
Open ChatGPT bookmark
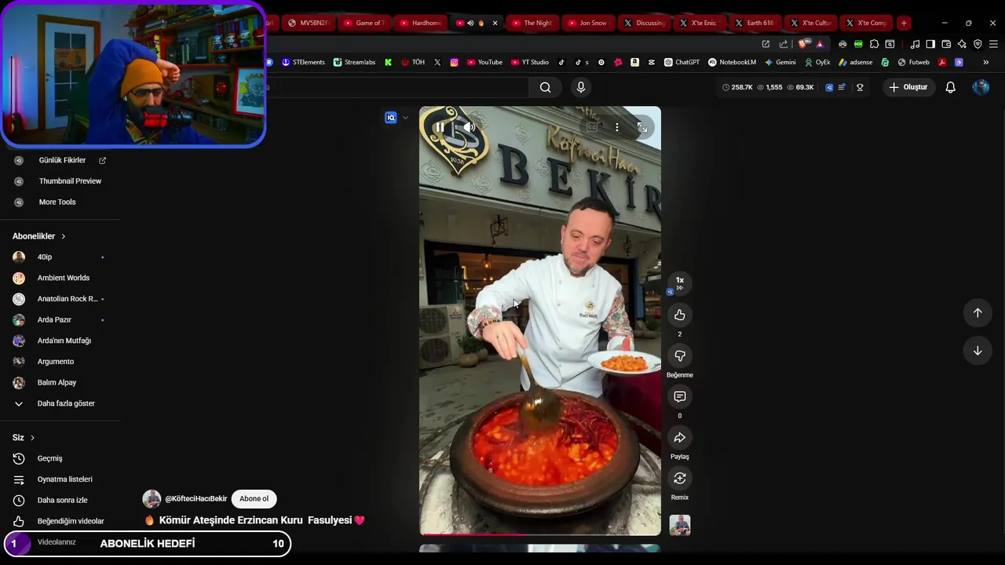click(x=682, y=62)
